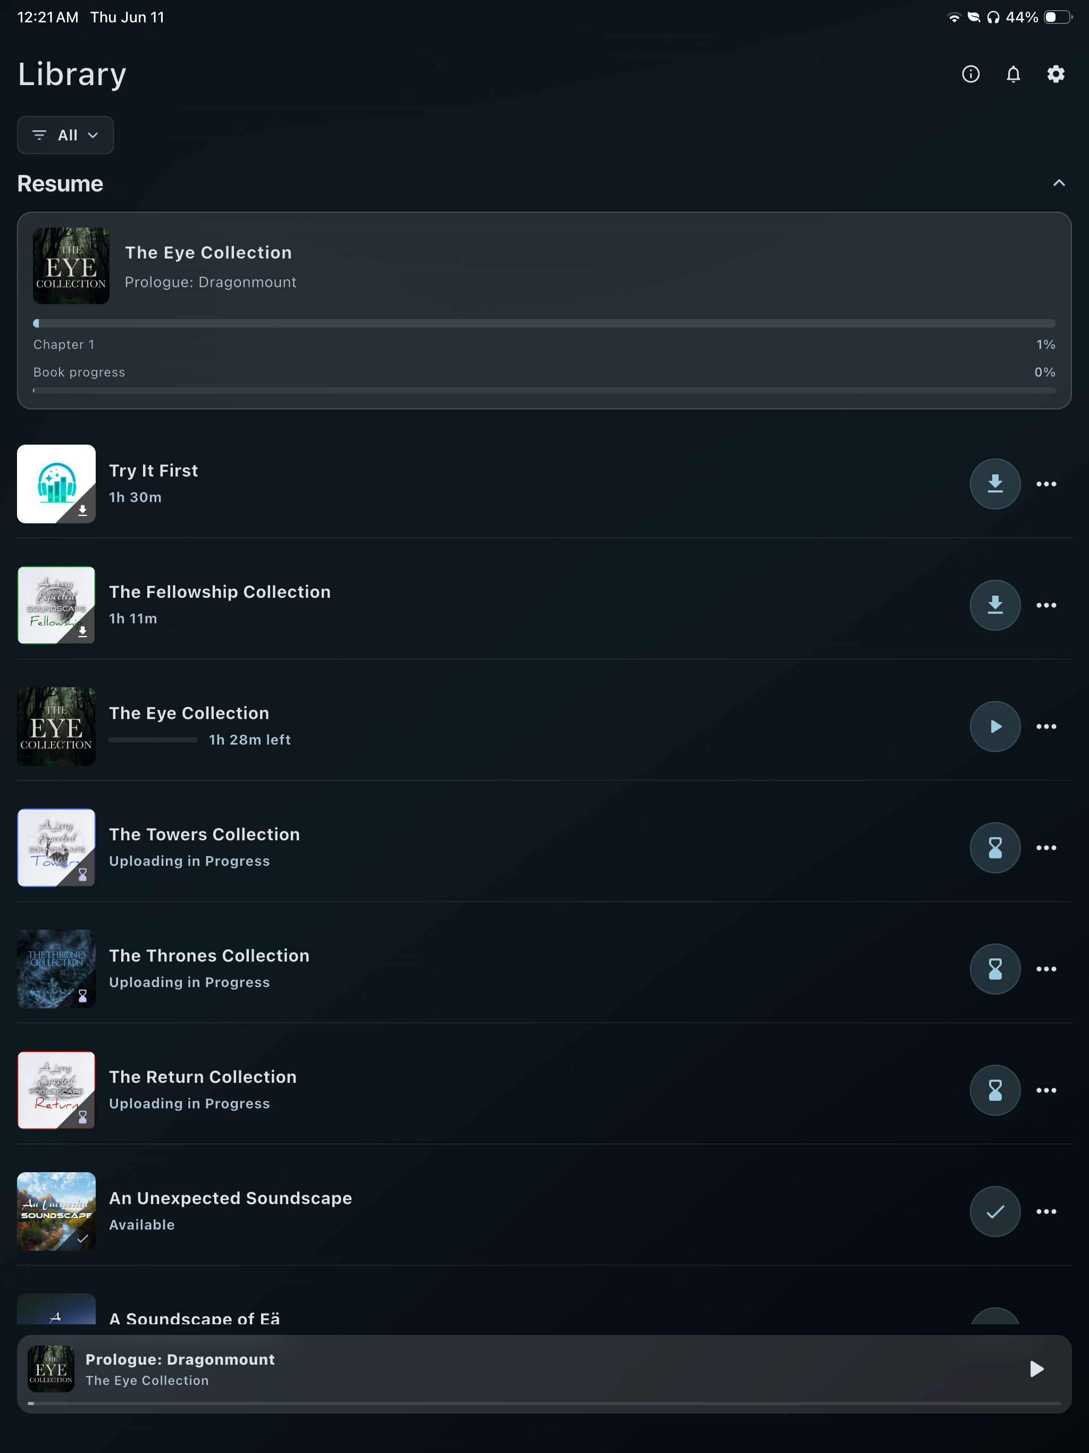Click the '1h 28m left' label
Screen dimensions: 1089x1453
[x=249, y=740]
